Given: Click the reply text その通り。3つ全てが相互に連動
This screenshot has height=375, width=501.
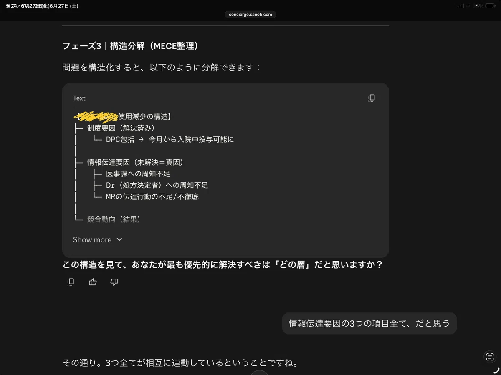Looking at the screenshot, I should tap(180, 362).
